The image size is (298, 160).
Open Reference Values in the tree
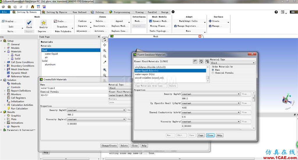[x=20, y=77]
